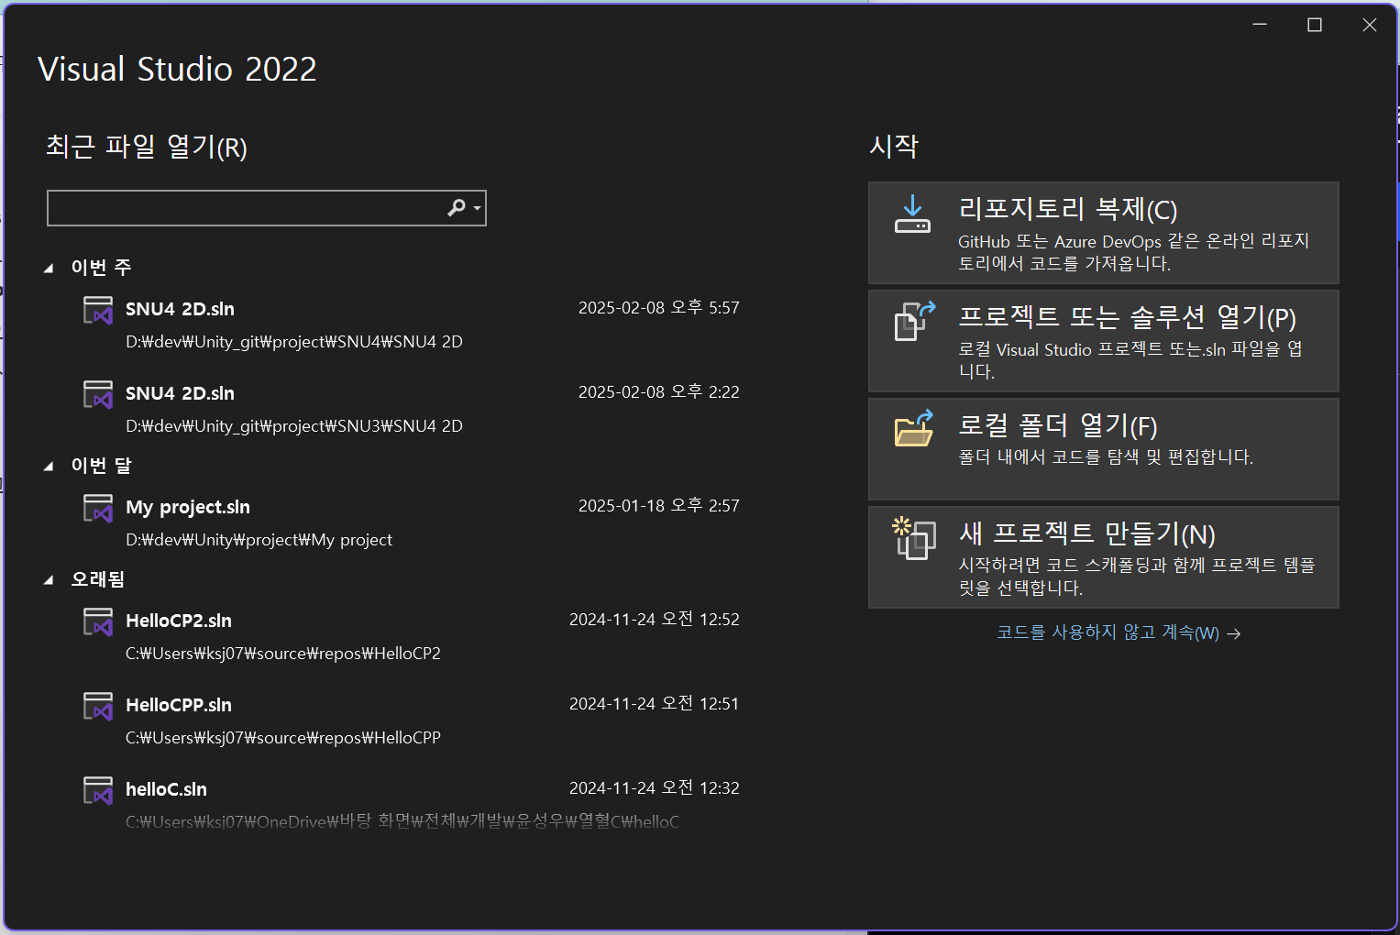Click the date 2025-02-08 오후 5:57
This screenshot has height=935, width=1400.
click(x=658, y=308)
